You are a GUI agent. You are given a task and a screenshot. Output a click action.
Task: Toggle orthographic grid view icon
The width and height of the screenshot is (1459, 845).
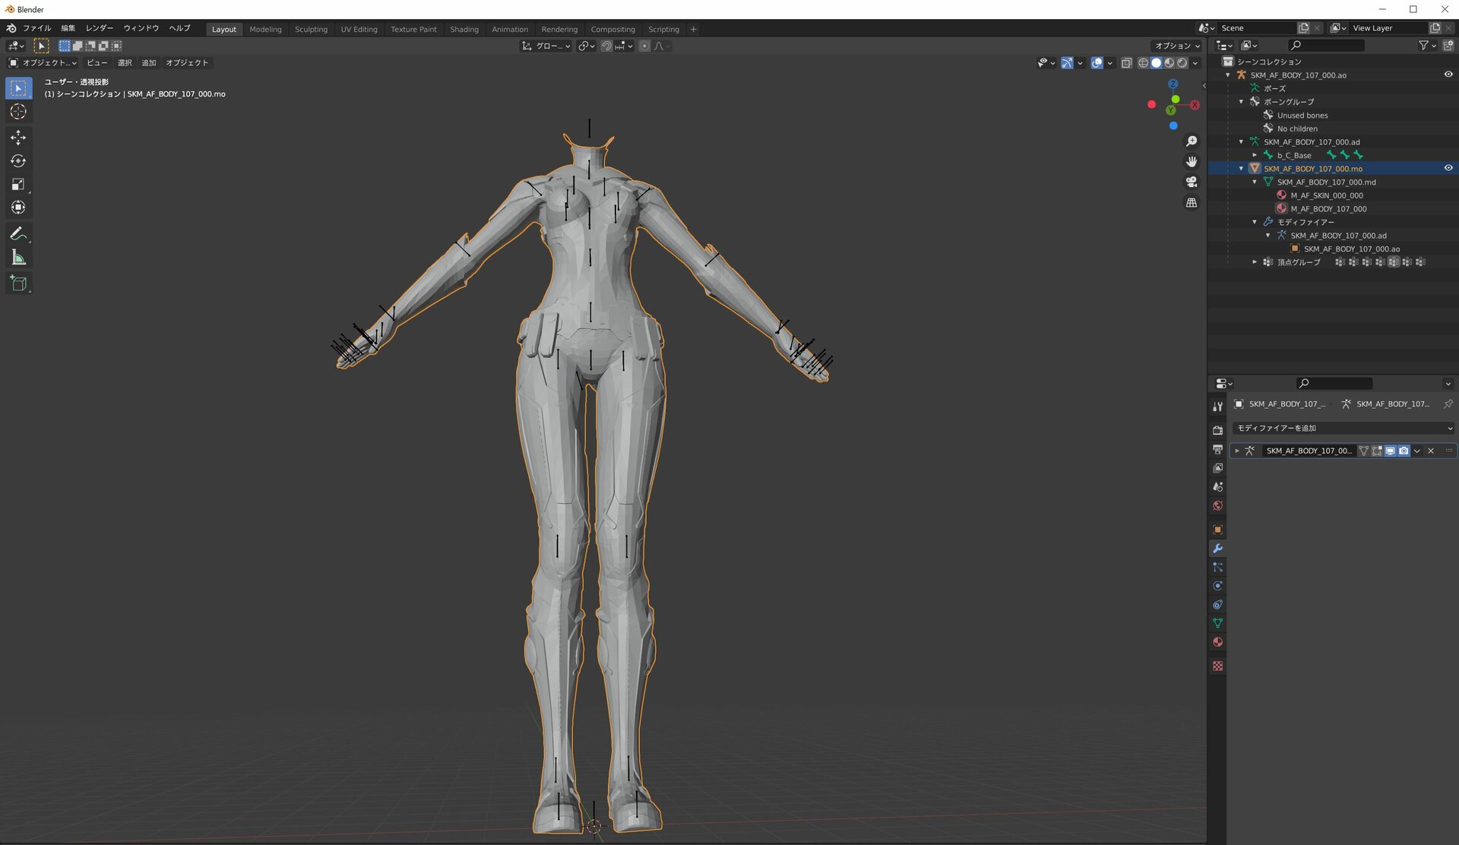[x=1192, y=203]
